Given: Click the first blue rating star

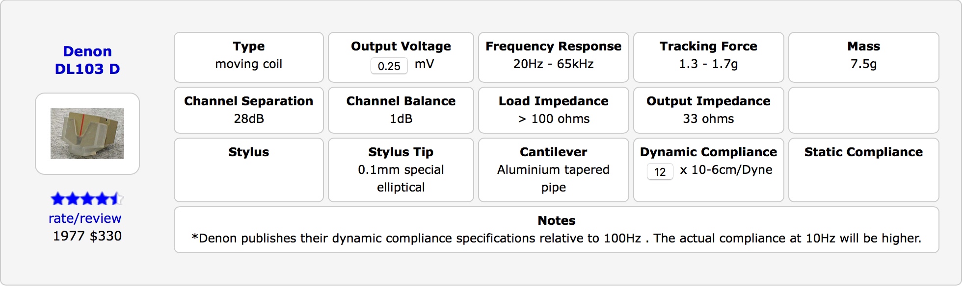Looking at the screenshot, I should pyautogui.click(x=57, y=199).
